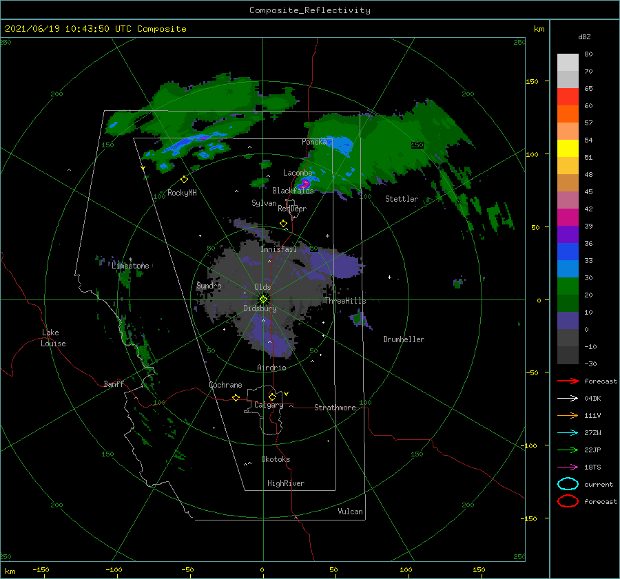This screenshot has height=579, width=620.
Task: Click the yellow diamond marker at Didsbury radar center
Action: (263, 299)
